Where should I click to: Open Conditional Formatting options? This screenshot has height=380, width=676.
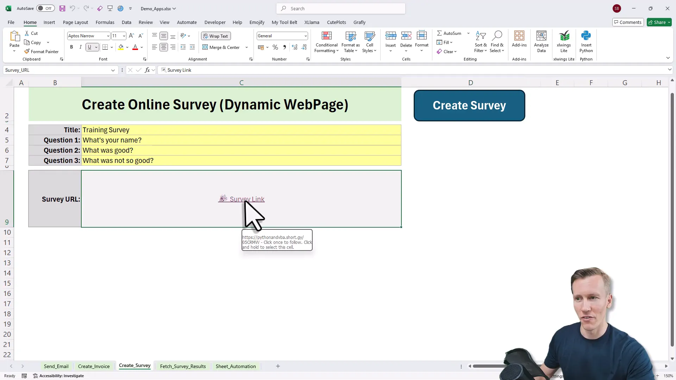tap(326, 42)
